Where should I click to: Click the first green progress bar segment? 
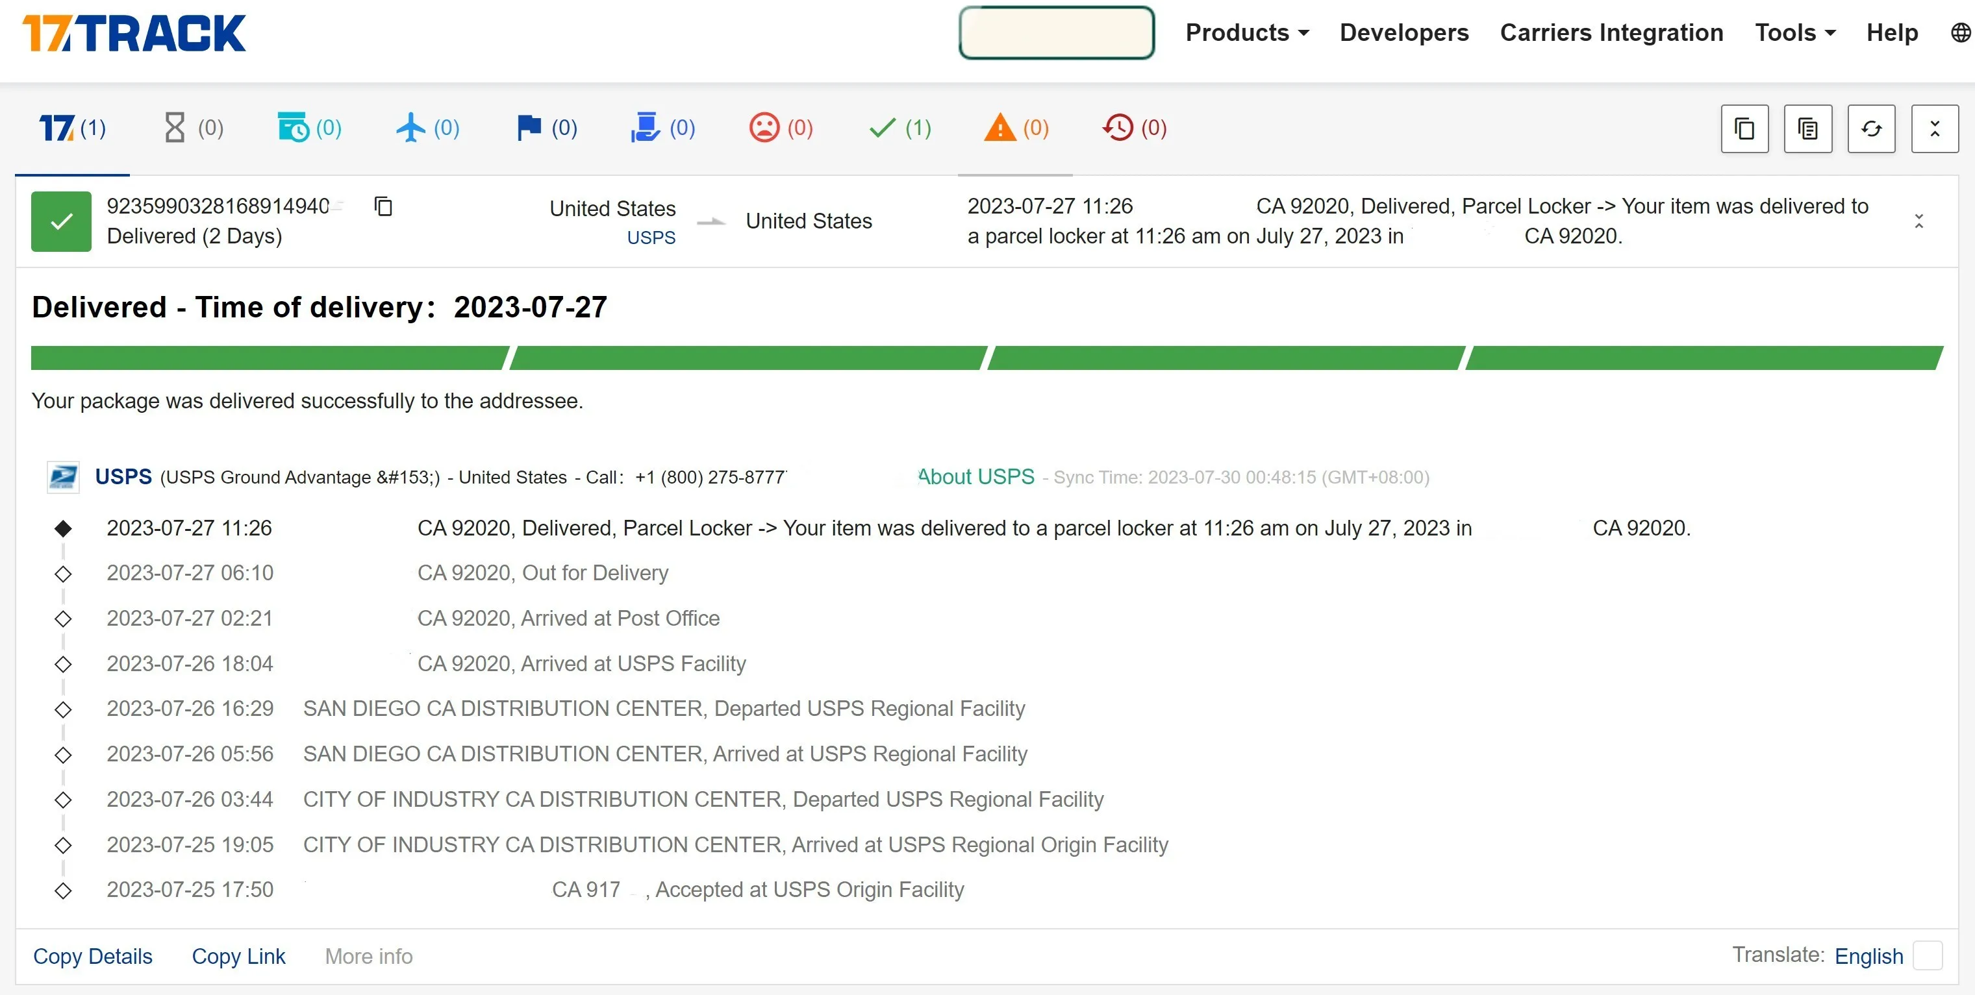click(x=270, y=358)
